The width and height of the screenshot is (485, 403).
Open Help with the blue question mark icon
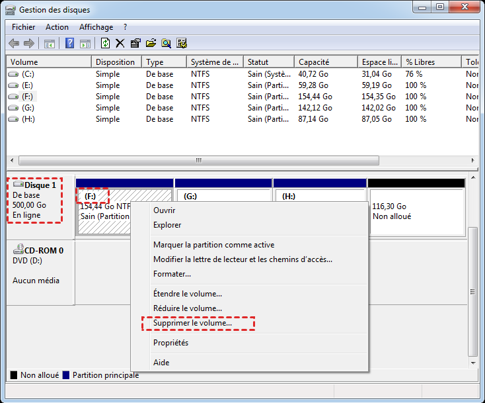click(69, 43)
